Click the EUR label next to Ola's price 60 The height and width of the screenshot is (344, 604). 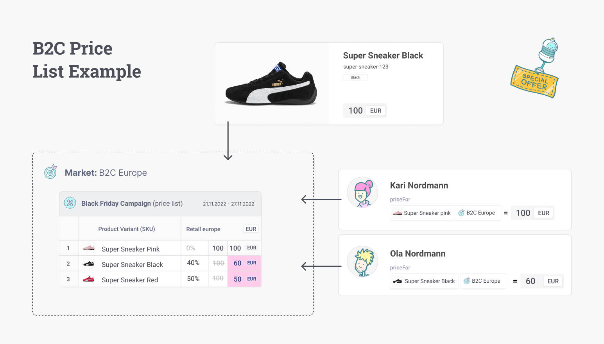pyautogui.click(x=553, y=281)
